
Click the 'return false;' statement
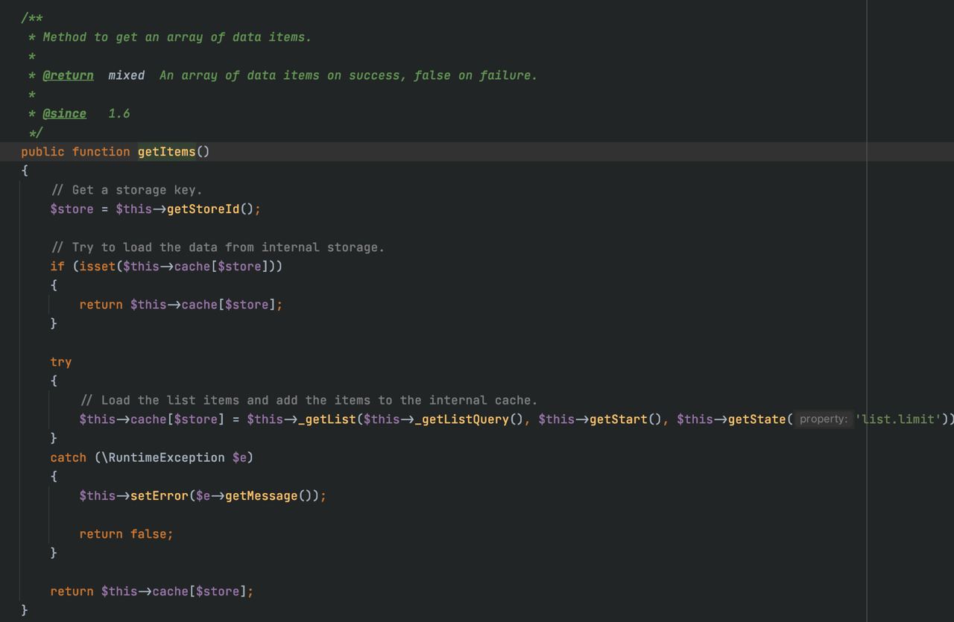[126, 534]
